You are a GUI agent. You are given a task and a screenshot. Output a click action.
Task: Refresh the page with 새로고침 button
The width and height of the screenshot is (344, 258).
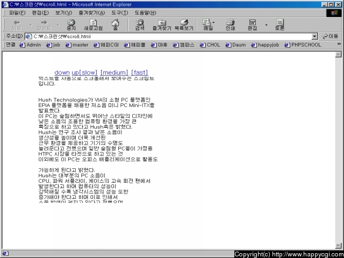(x=93, y=25)
